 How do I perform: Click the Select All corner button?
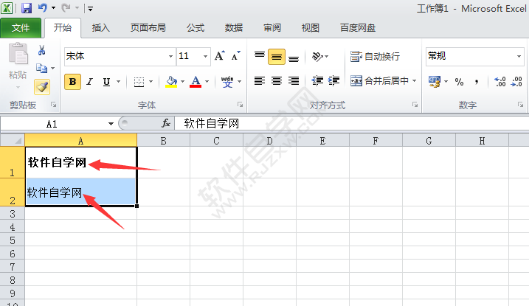tap(13, 140)
